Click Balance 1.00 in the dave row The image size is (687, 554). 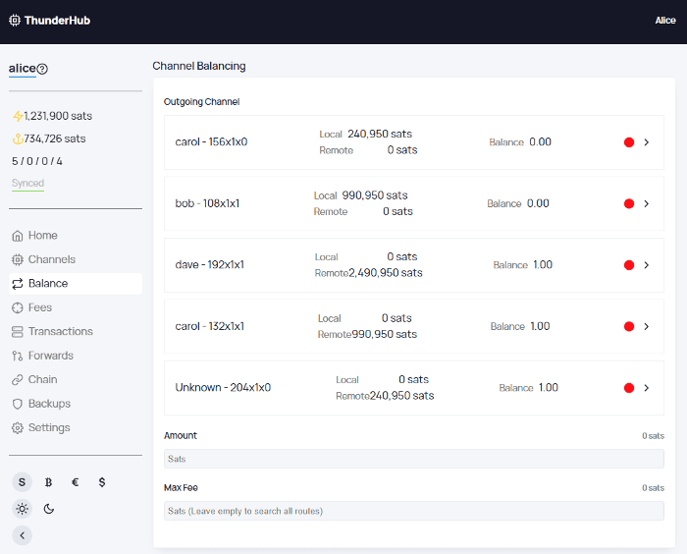[523, 265]
